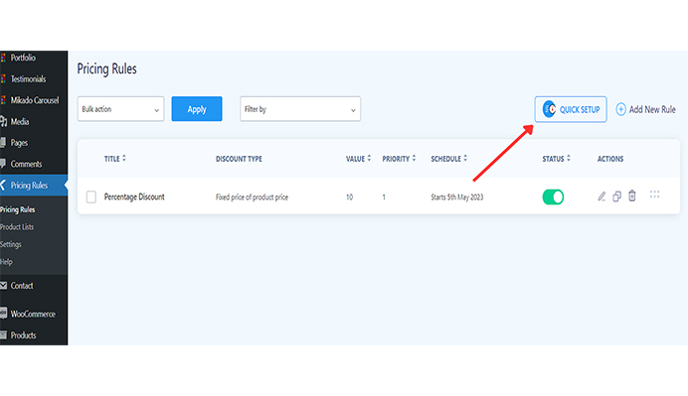Click Add New Rule link
Image resolution: width=688 pixels, height=396 pixels.
tap(652, 109)
